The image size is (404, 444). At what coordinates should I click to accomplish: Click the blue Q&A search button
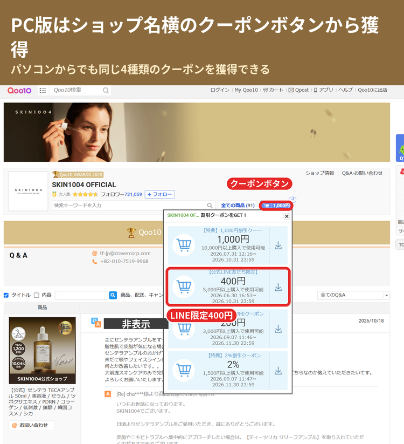tap(113, 295)
